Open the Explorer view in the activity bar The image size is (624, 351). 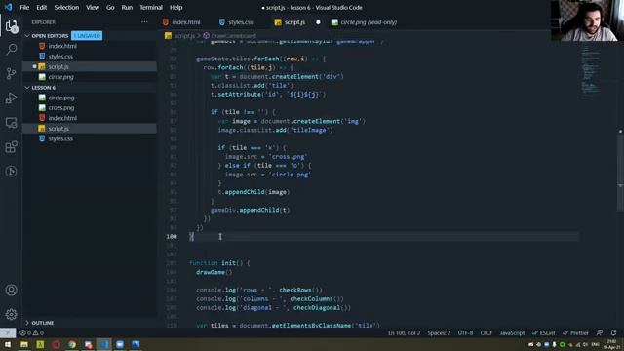(x=11, y=26)
